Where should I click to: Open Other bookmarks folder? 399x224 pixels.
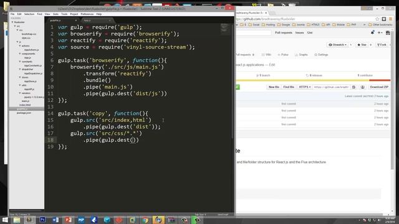coord(380,25)
